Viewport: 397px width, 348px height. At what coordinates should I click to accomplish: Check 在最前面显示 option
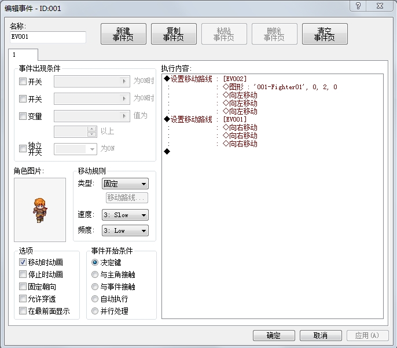pyautogui.click(x=23, y=311)
